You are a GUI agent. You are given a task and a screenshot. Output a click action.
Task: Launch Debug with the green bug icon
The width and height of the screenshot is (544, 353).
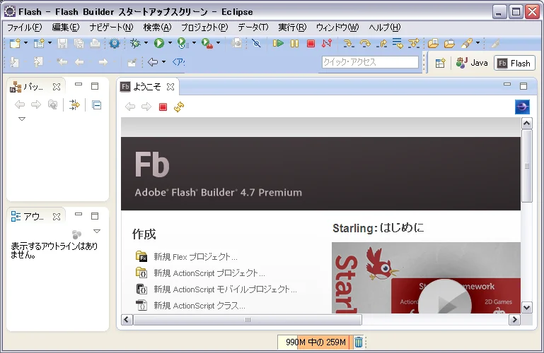click(x=135, y=43)
